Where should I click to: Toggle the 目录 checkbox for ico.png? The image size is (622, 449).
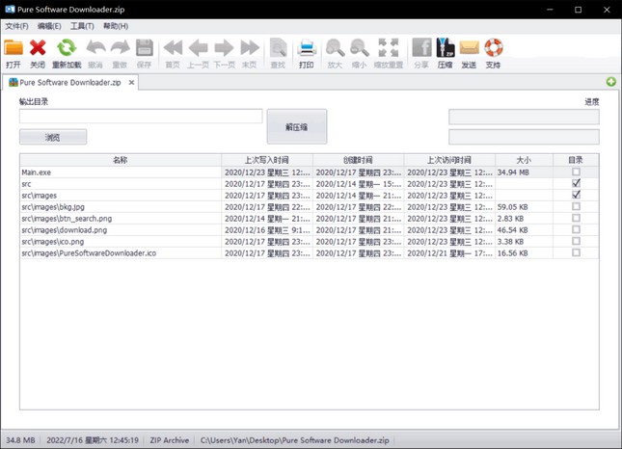point(576,241)
